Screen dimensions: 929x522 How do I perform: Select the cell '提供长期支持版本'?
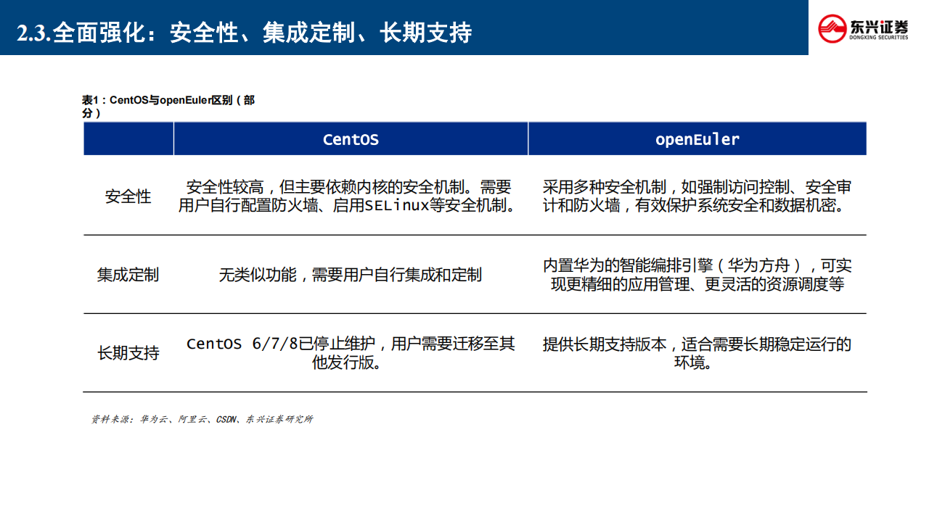(x=697, y=353)
